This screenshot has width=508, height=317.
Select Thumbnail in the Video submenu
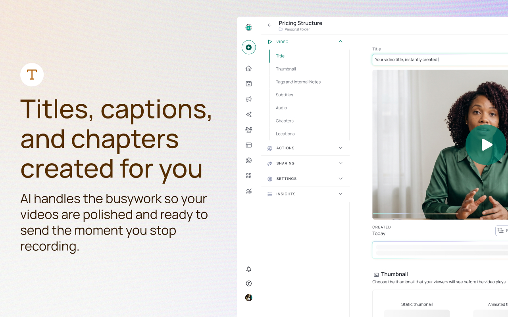286,69
